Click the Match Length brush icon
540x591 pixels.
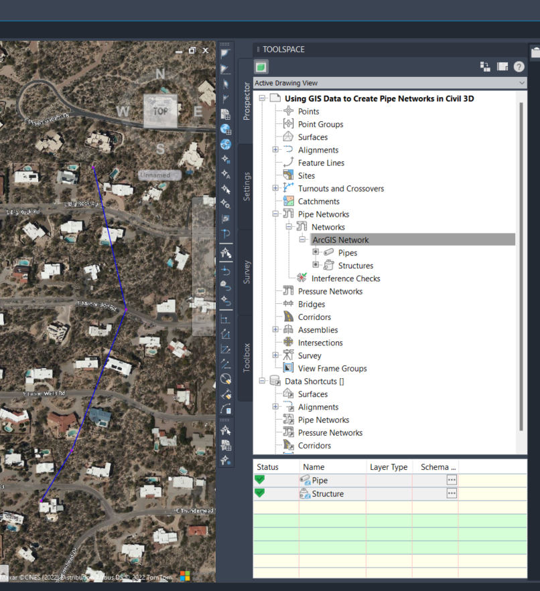pos(225,394)
